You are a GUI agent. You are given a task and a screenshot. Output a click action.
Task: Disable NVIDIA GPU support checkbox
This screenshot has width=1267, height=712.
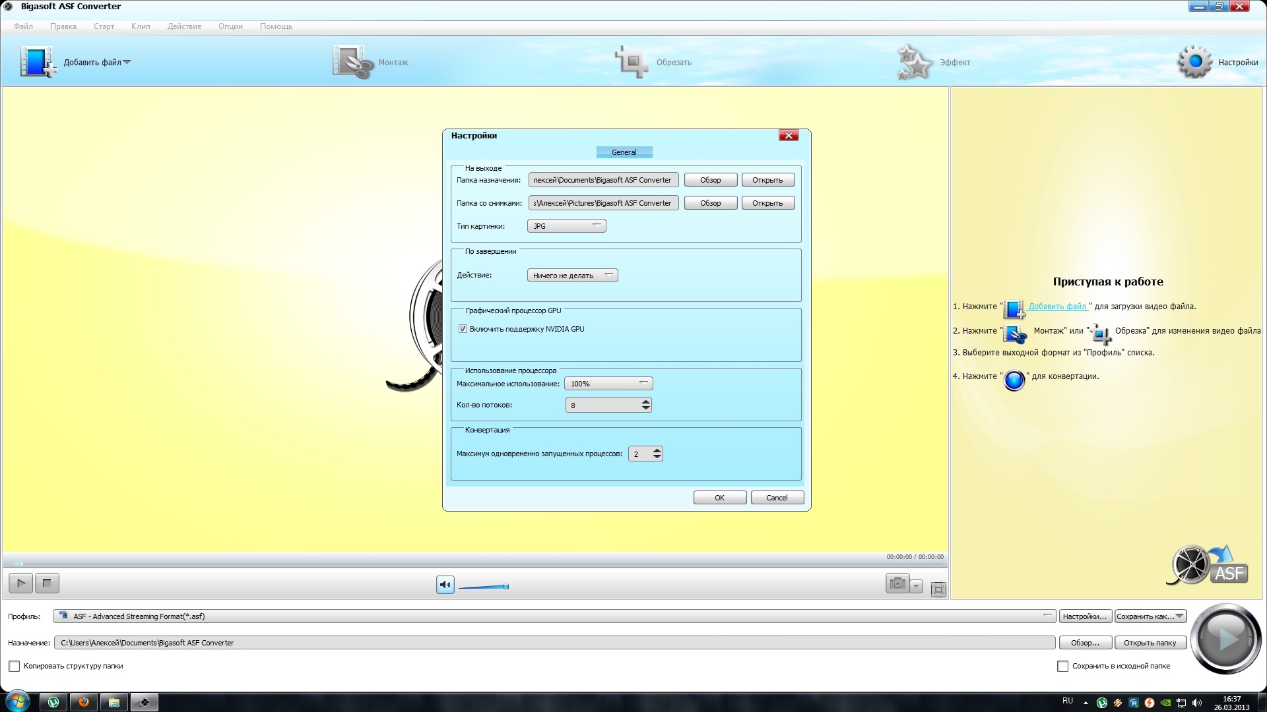(x=463, y=329)
